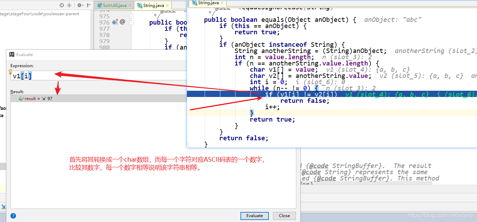Click the Result: label
Viewport: 477px width, 222px height.
pos(17,92)
